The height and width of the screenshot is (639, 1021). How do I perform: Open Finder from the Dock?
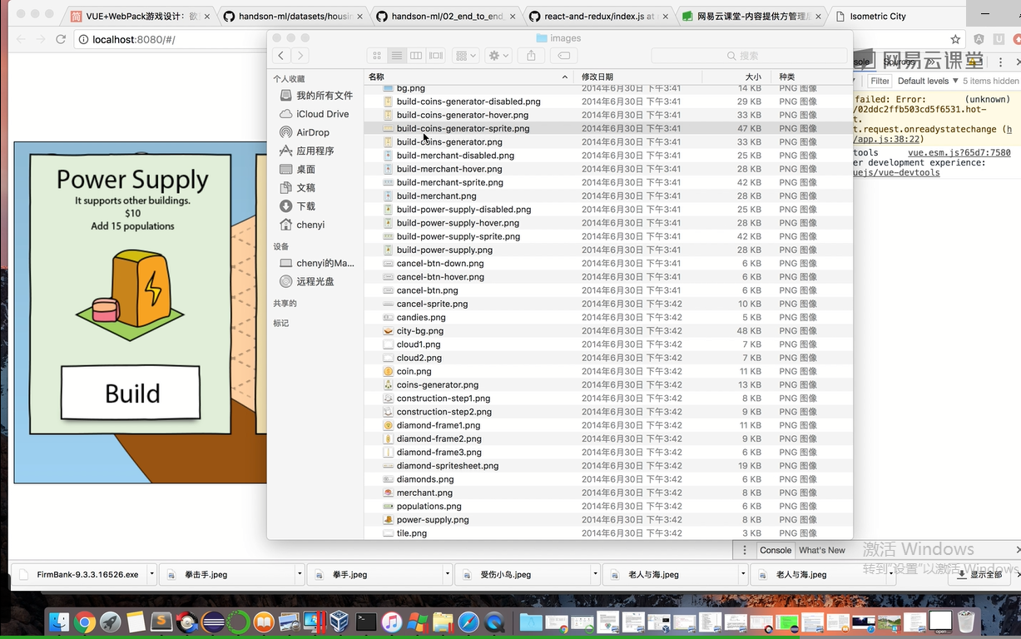(59, 622)
